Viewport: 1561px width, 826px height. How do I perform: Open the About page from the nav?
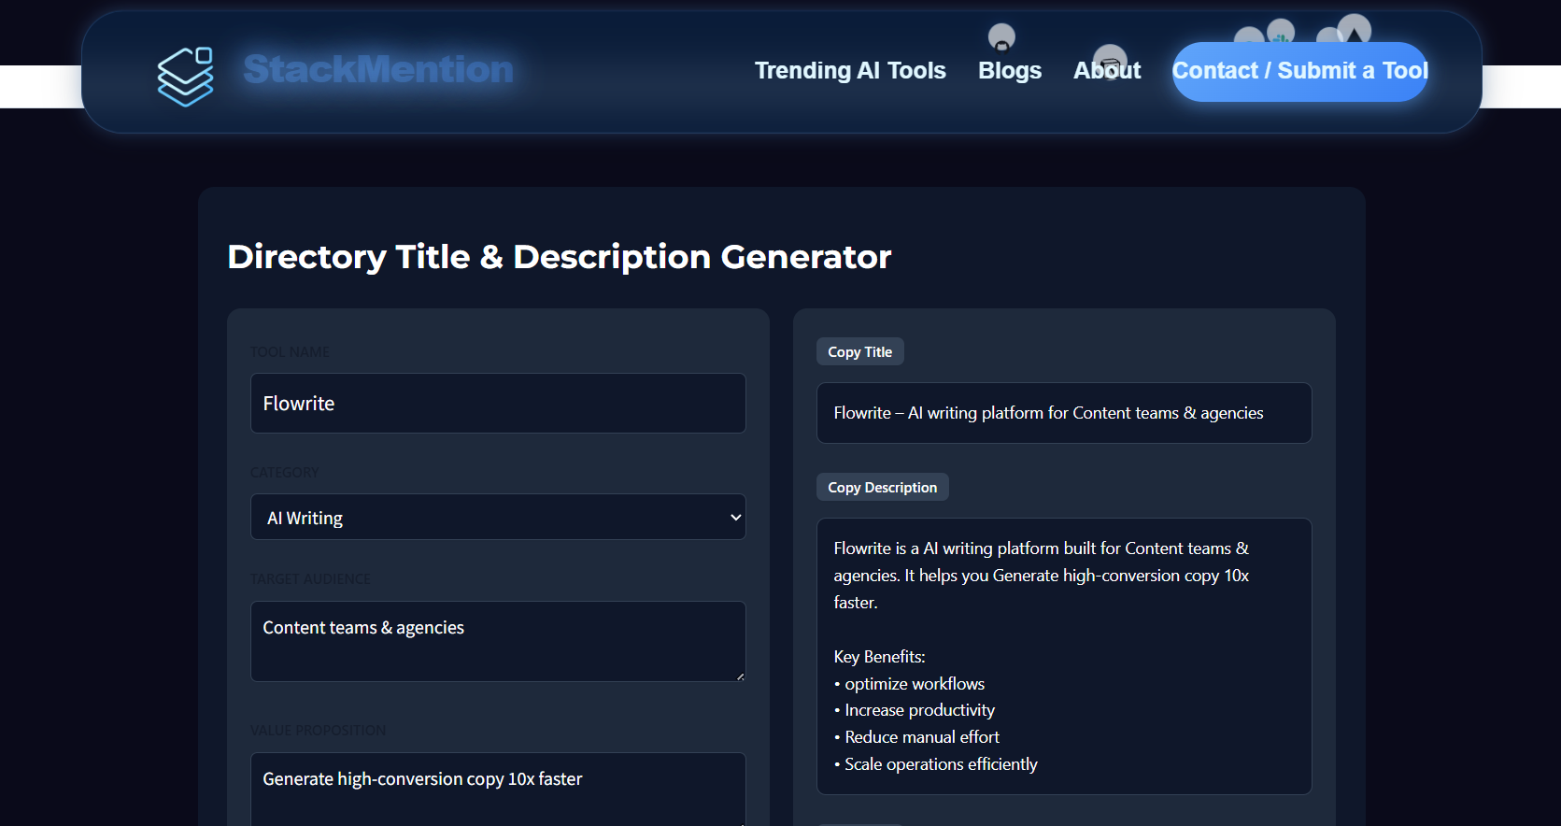[1107, 71]
